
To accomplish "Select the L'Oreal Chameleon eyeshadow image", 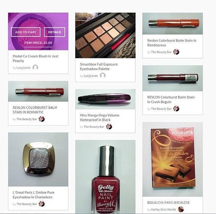I will [x=38, y=159].
